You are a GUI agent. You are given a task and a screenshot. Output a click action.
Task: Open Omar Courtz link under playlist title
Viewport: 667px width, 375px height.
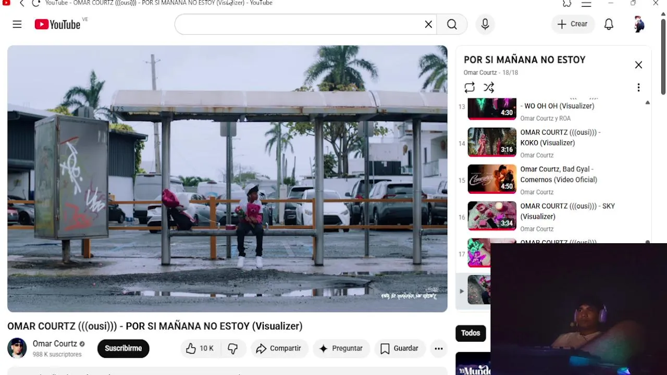480,73
